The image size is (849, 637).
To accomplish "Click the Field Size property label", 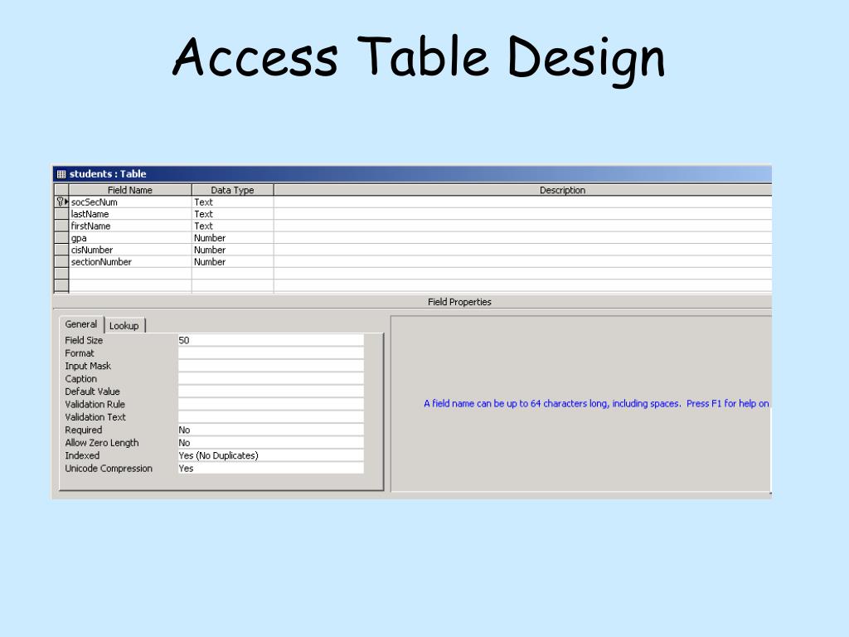I will [84, 340].
